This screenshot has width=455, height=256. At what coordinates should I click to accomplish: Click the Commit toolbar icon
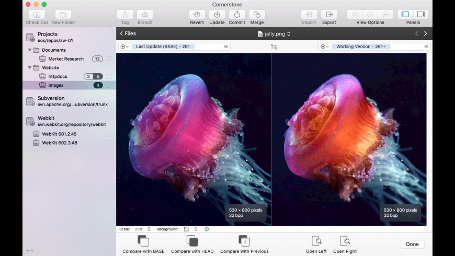pyautogui.click(x=237, y=15)
